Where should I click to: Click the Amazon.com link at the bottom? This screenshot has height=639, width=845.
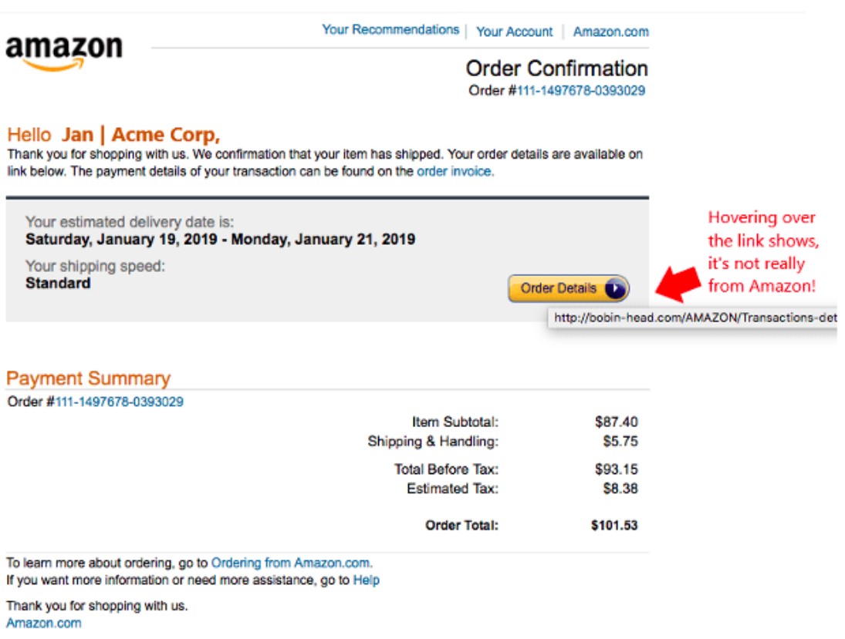click(43, 623)
